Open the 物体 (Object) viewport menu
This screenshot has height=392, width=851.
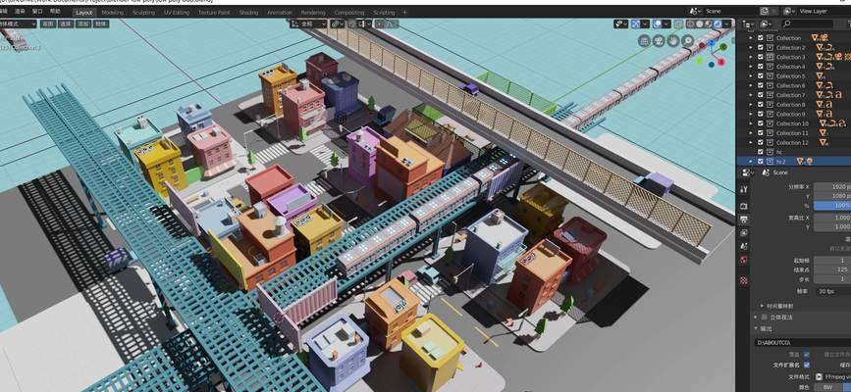(101, 24)
